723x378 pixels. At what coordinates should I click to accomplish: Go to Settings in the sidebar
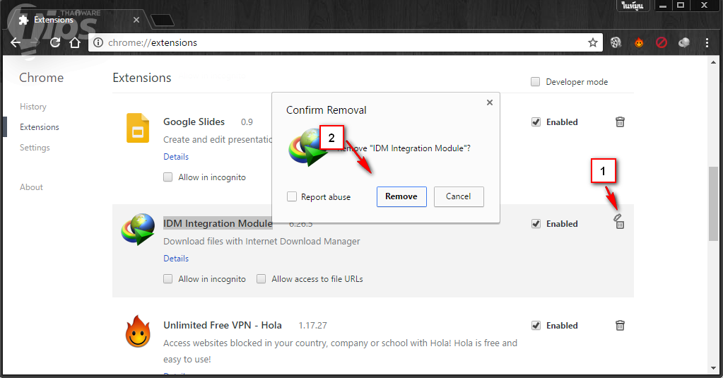coord(35,148)
